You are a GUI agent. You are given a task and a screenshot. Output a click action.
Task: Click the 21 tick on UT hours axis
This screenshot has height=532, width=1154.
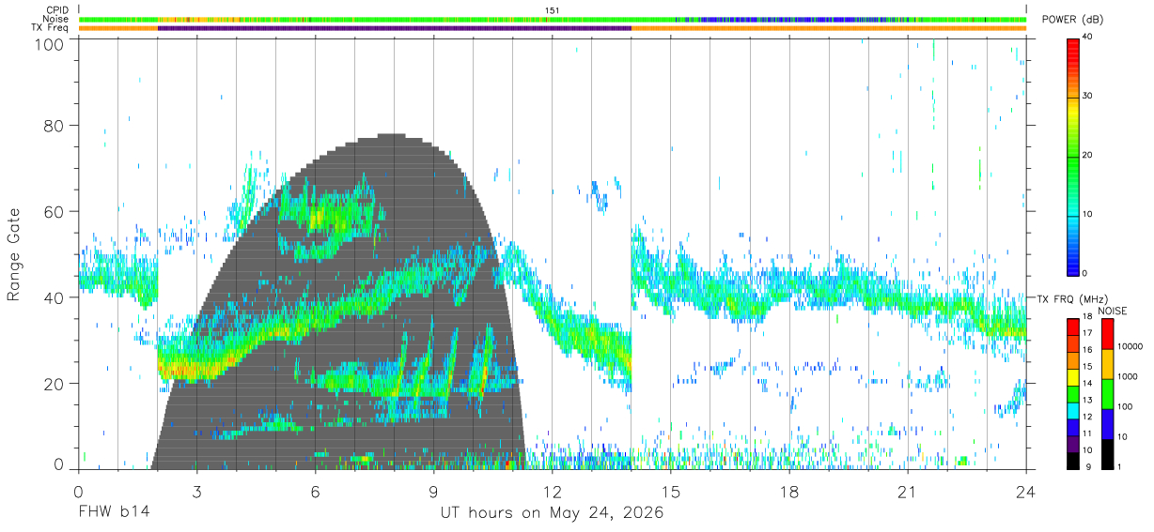(x=908, y=492)
